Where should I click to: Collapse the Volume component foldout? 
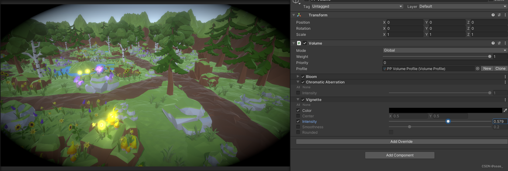pos(293,43)
